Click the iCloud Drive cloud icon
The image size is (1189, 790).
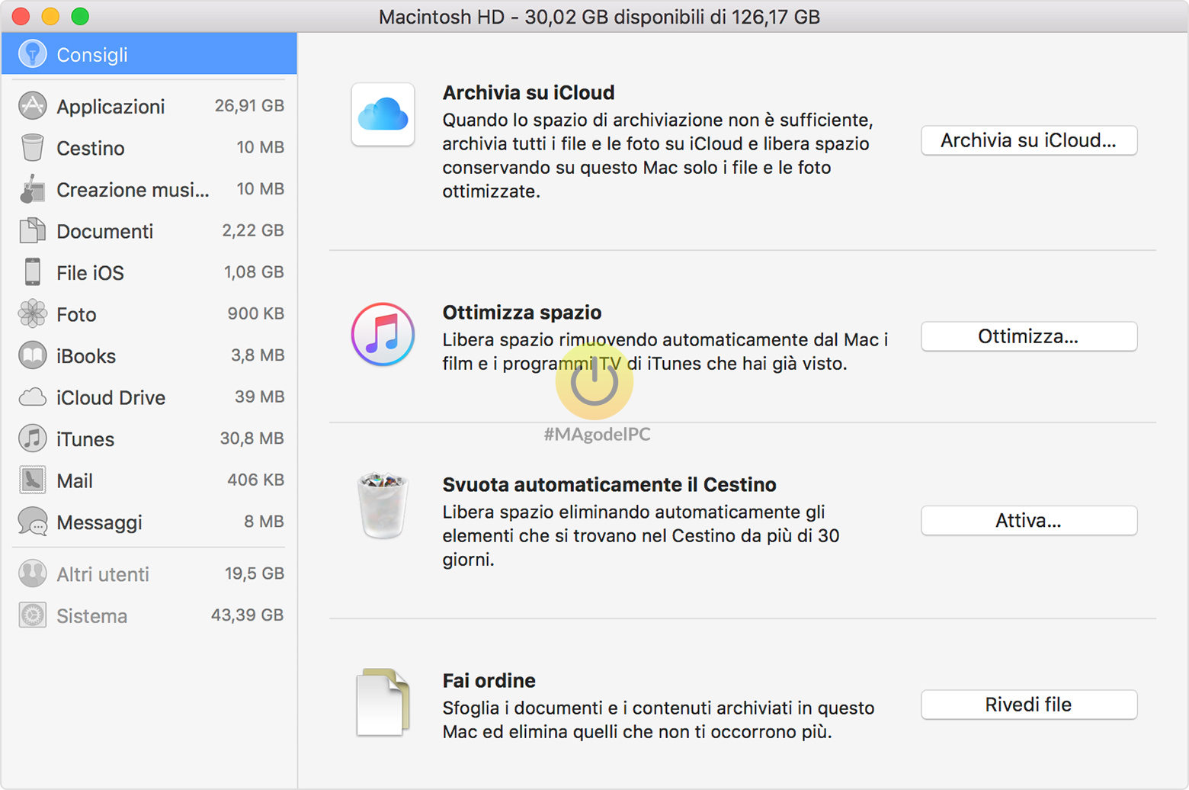pyautogui.click(x=32, y=397)
